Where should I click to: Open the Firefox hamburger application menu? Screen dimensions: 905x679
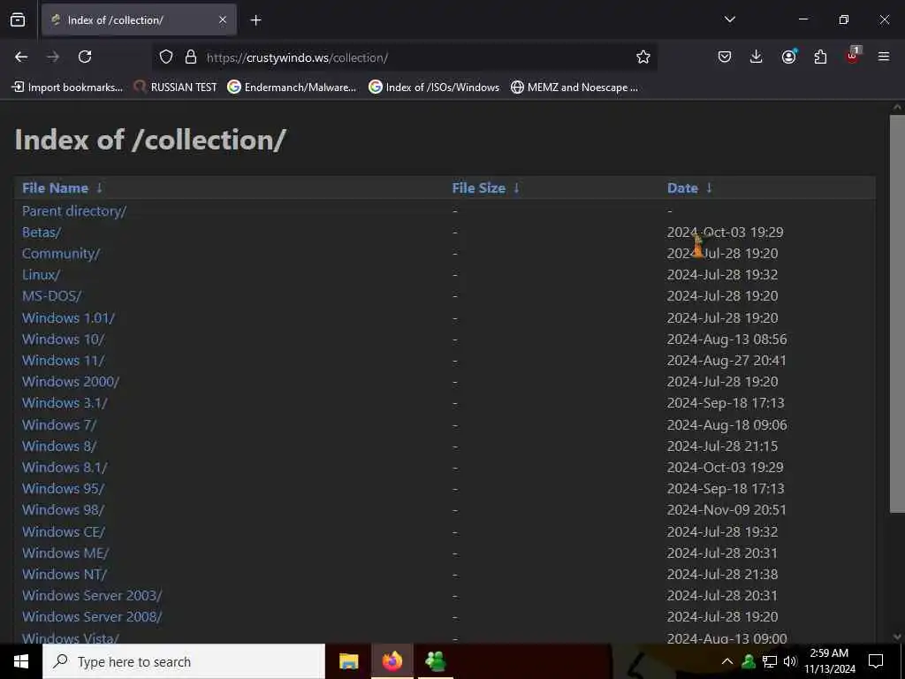[x=884, y=57]
